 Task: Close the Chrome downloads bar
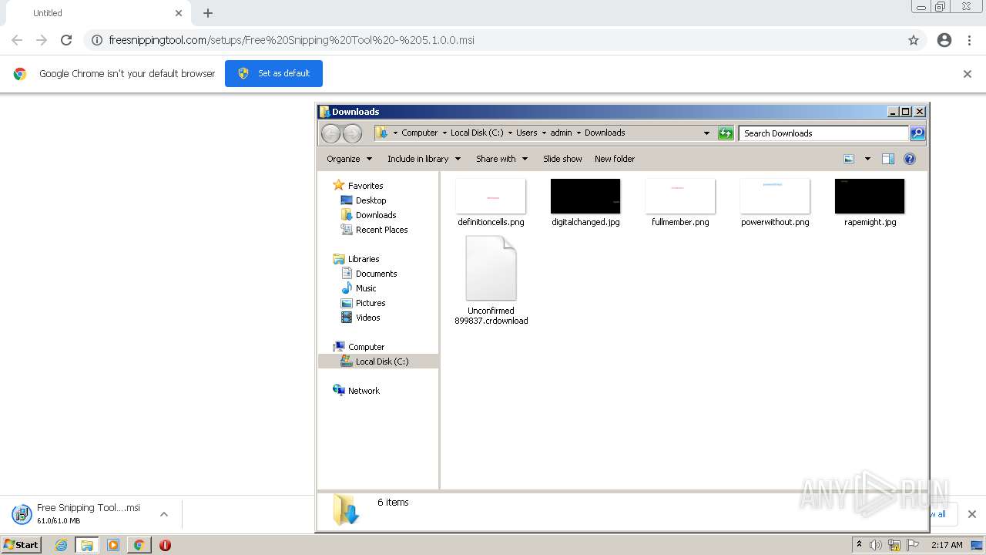coord(971,514)
